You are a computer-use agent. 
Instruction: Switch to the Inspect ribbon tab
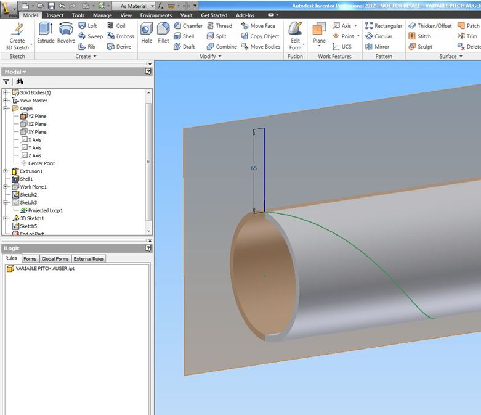[x=55, y=15]
